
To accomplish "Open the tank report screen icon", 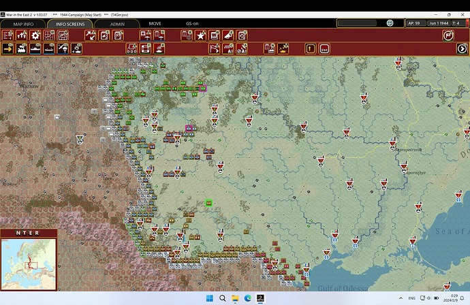I will point(63,35).
